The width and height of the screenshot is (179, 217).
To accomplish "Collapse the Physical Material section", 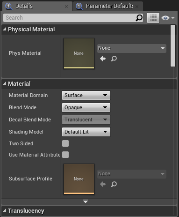I will point(5,29).
